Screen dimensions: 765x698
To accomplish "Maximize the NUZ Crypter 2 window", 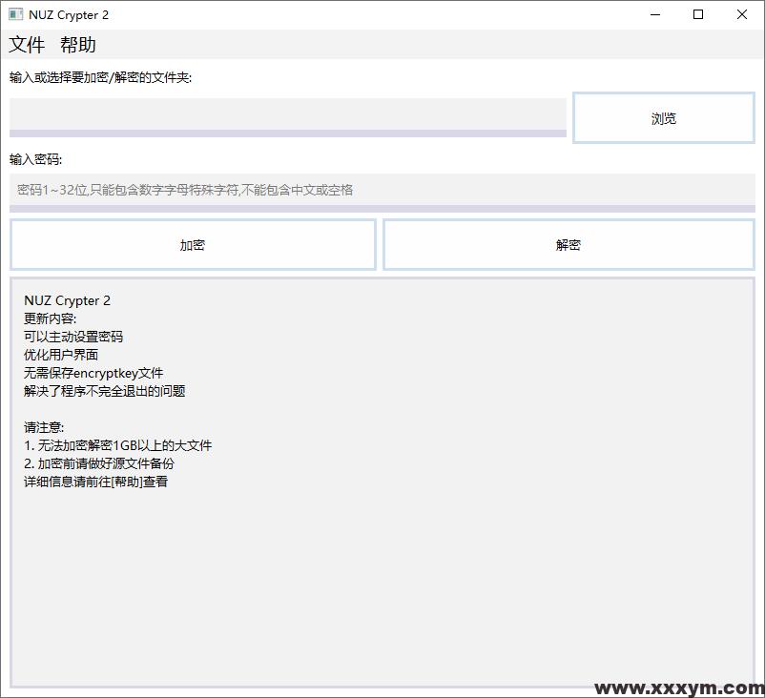I will coord(698,15).
